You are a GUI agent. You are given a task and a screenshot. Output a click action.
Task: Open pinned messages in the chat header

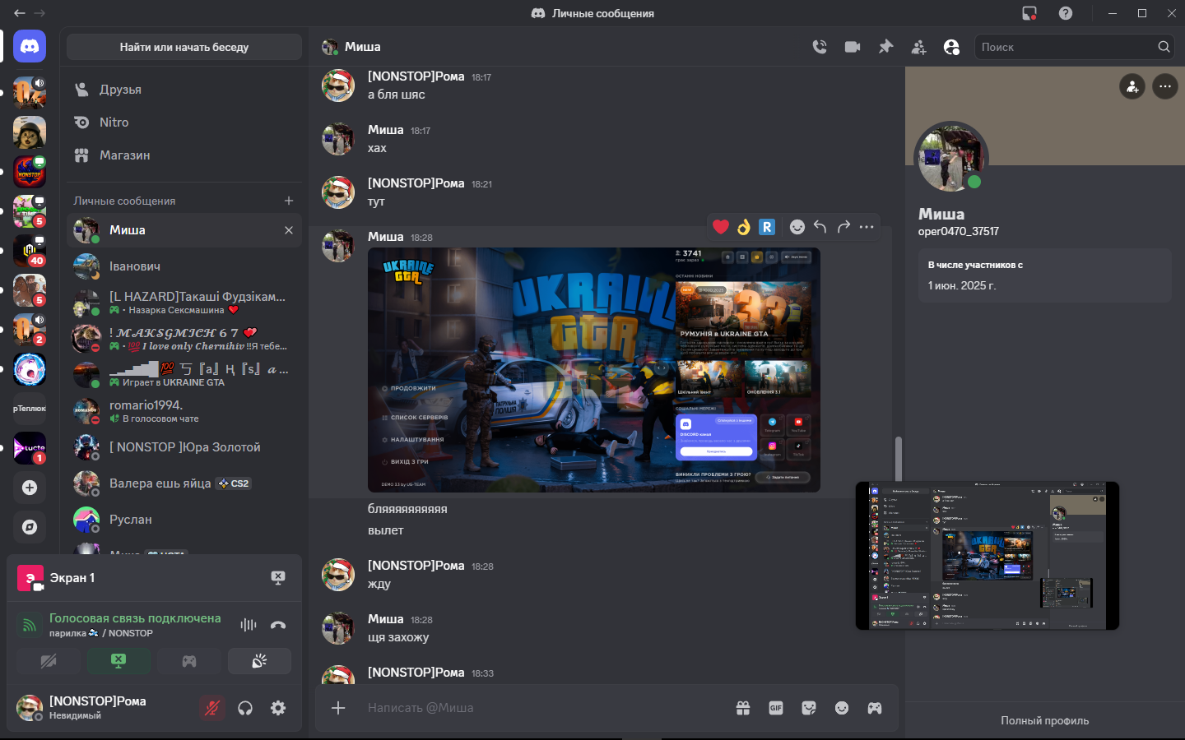click(x=885, y=47)
